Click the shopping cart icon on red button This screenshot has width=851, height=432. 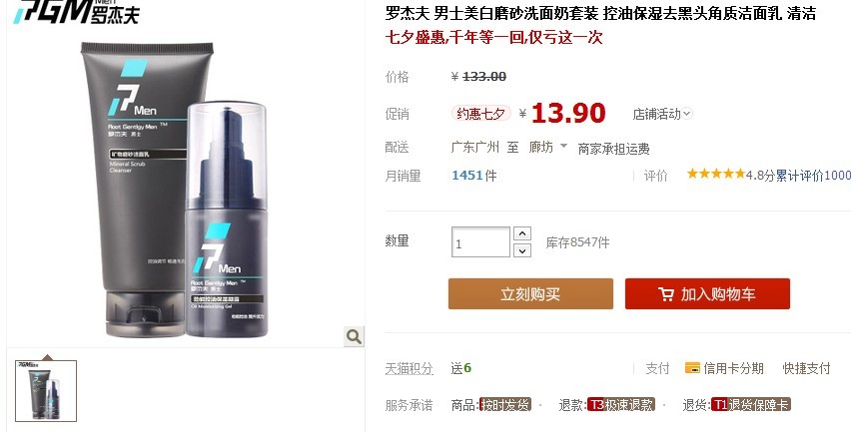(x=666, y=294)
